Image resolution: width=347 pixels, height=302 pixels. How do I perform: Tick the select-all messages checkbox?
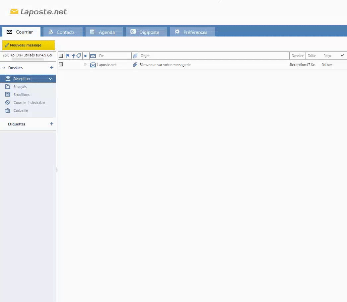point(61,56)
